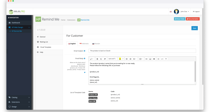The height and width of the screenshot is (112, 210).
Task: Click the Navigation hamburger icon
Action: [x=9, y=18]
